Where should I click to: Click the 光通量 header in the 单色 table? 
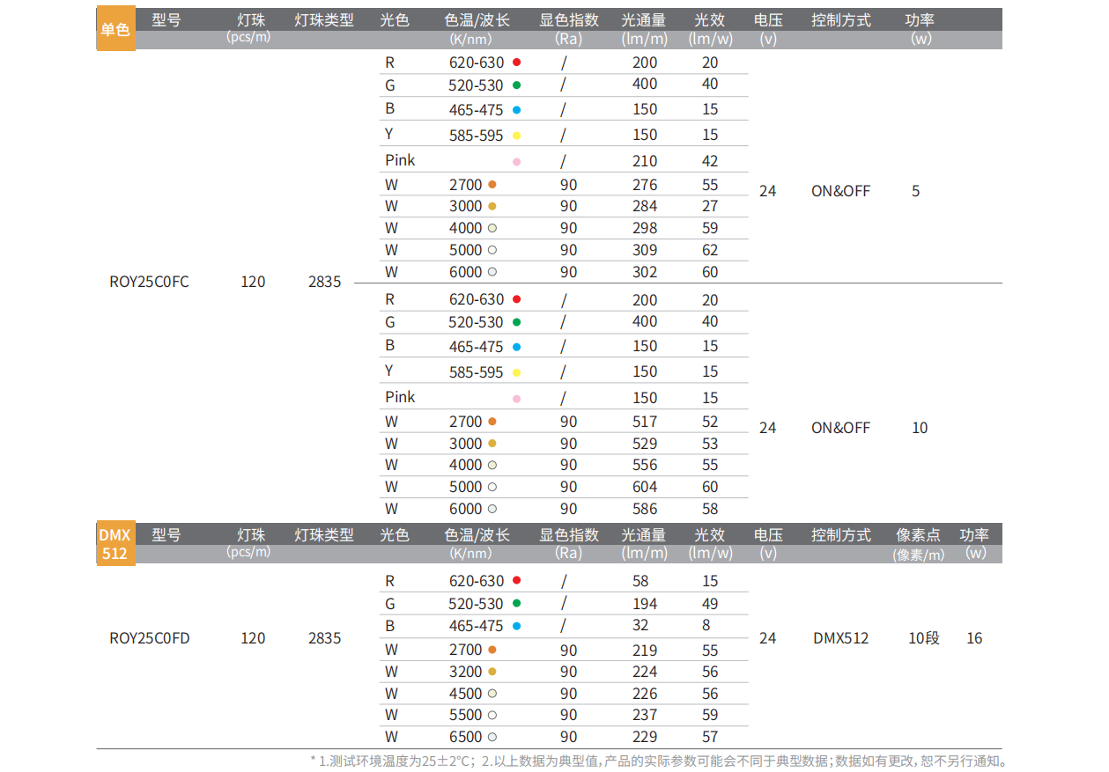point(644,20)
